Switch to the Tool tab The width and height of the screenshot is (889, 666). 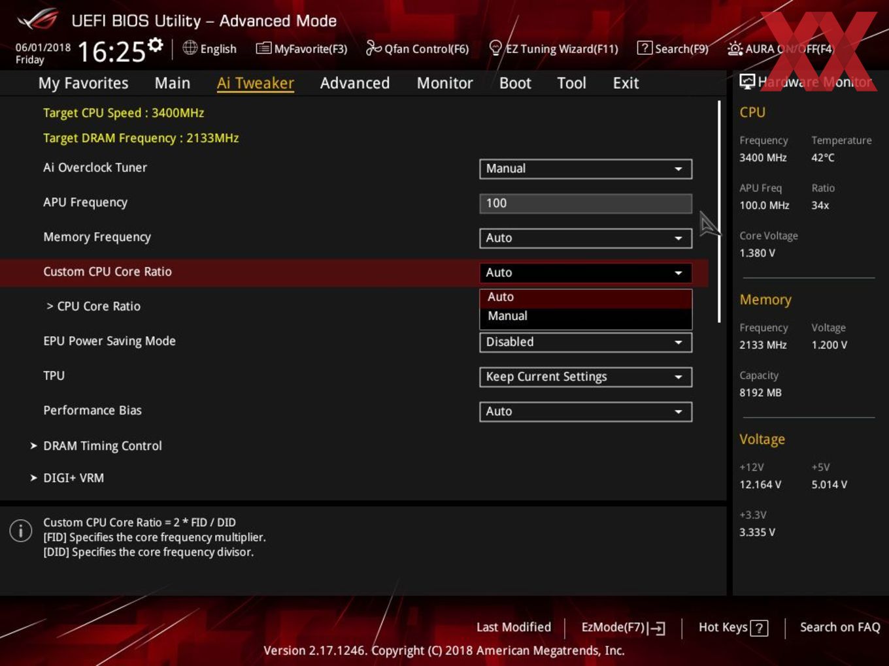[572, 83]
